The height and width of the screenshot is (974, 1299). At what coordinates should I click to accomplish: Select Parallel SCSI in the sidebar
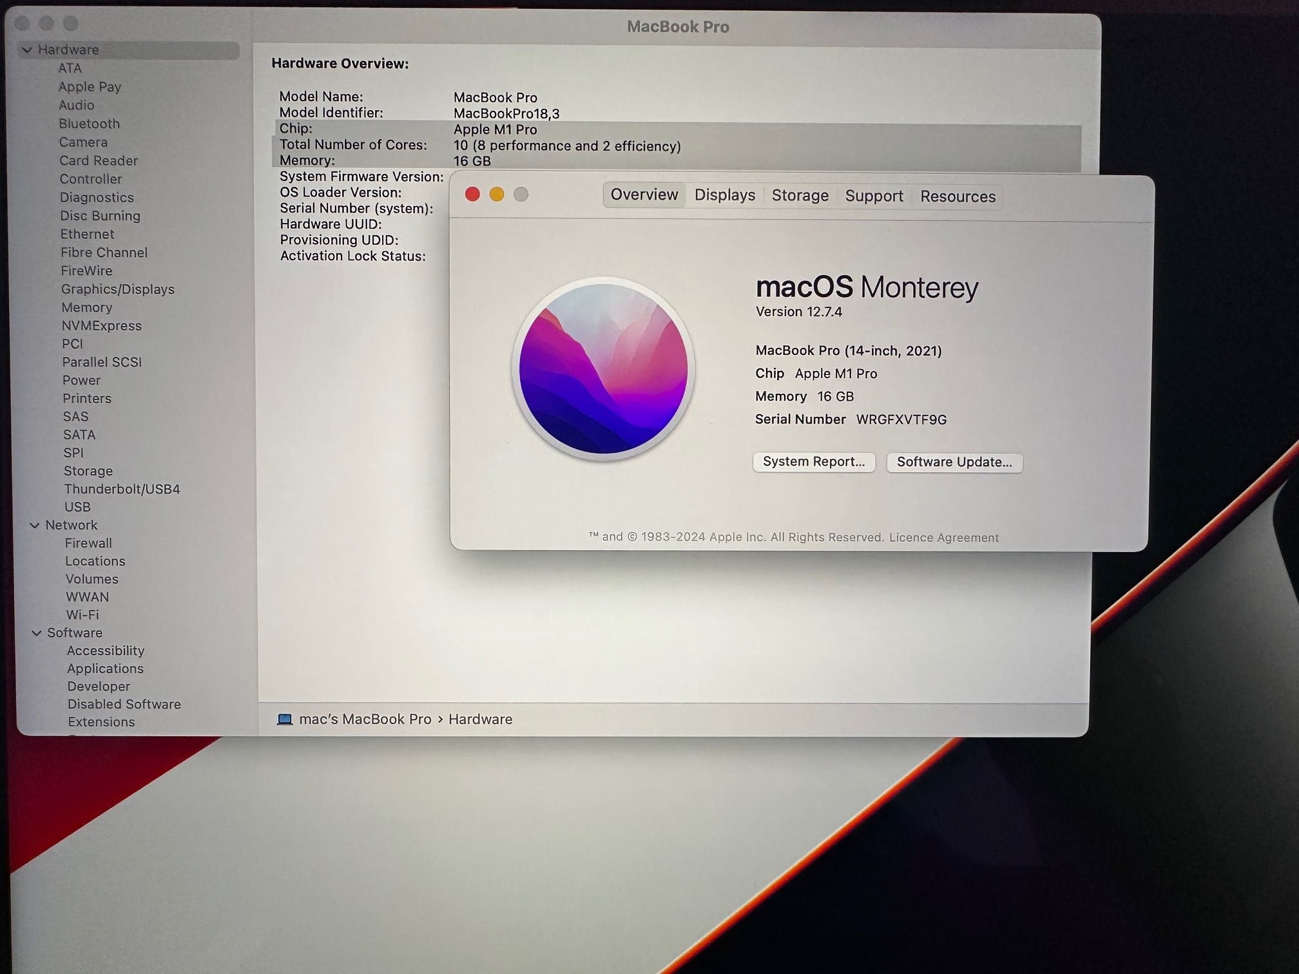[102, 362]
